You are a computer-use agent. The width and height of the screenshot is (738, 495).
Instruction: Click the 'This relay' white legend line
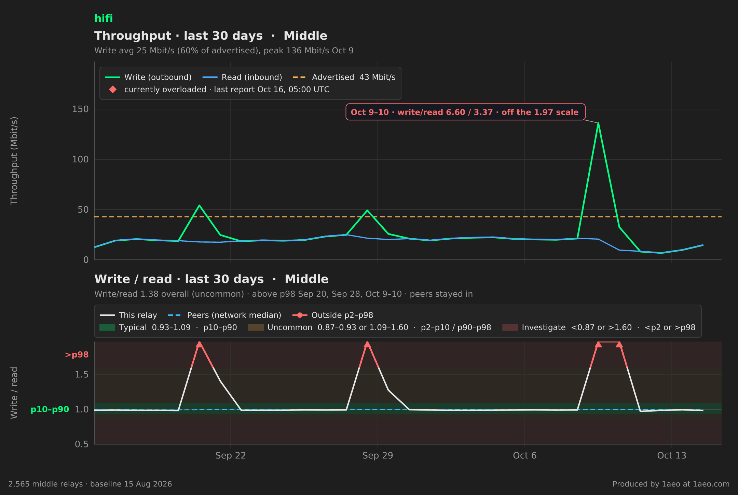pos(107,315)
